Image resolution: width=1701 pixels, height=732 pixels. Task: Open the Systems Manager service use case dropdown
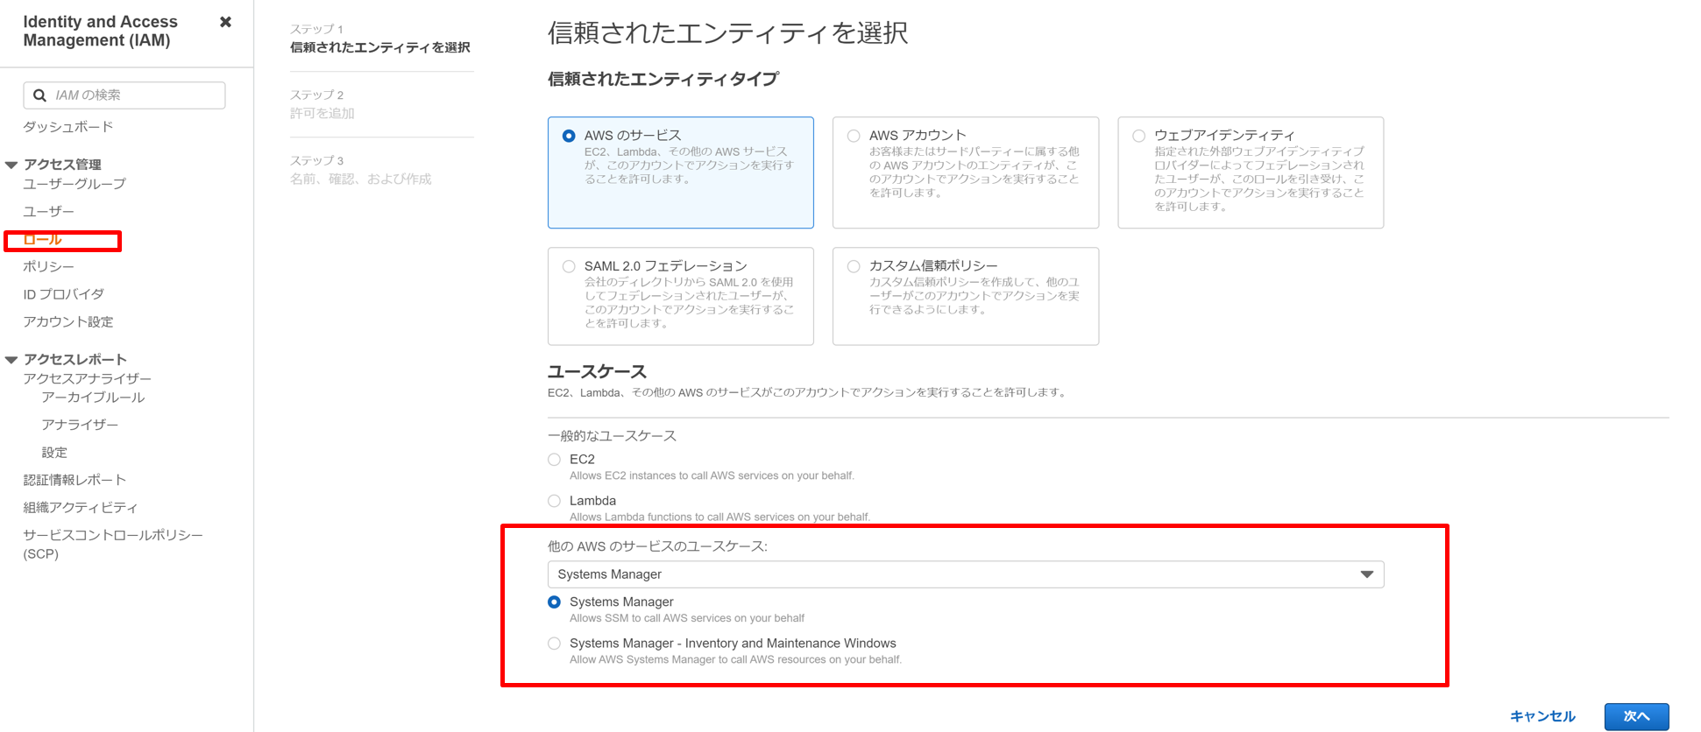966,574
